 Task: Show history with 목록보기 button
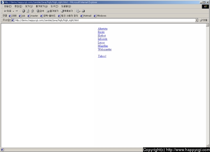[x=67, y=11]
